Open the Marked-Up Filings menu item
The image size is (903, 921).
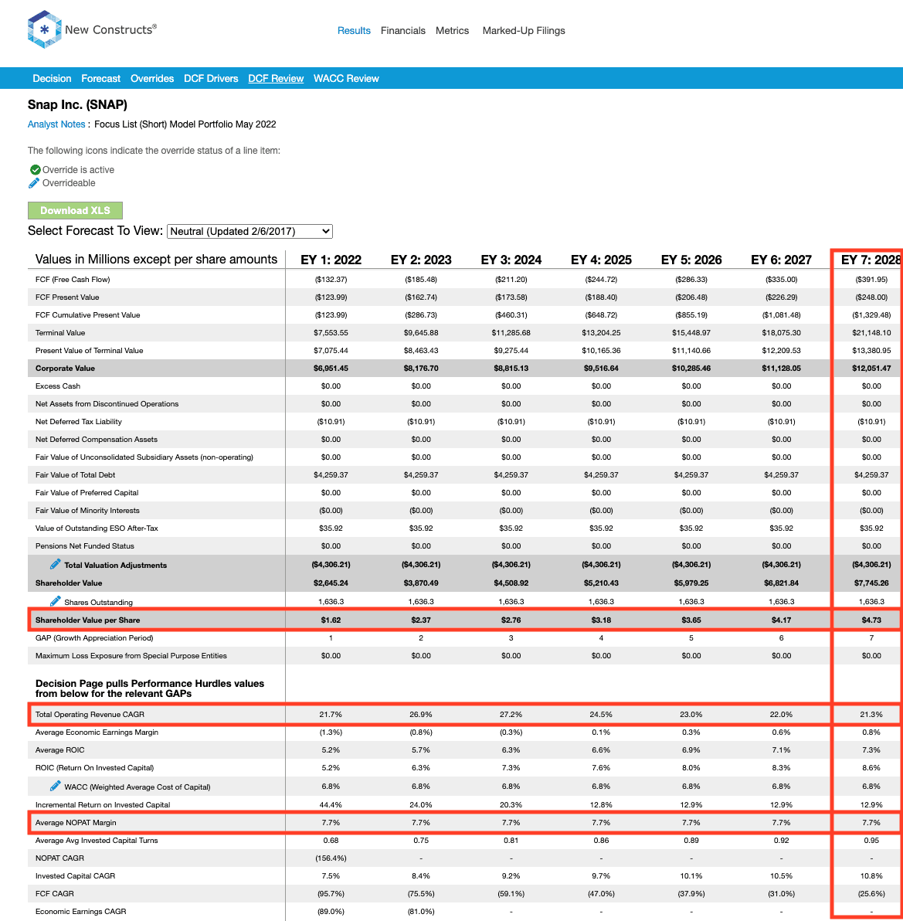click(524, 31)
